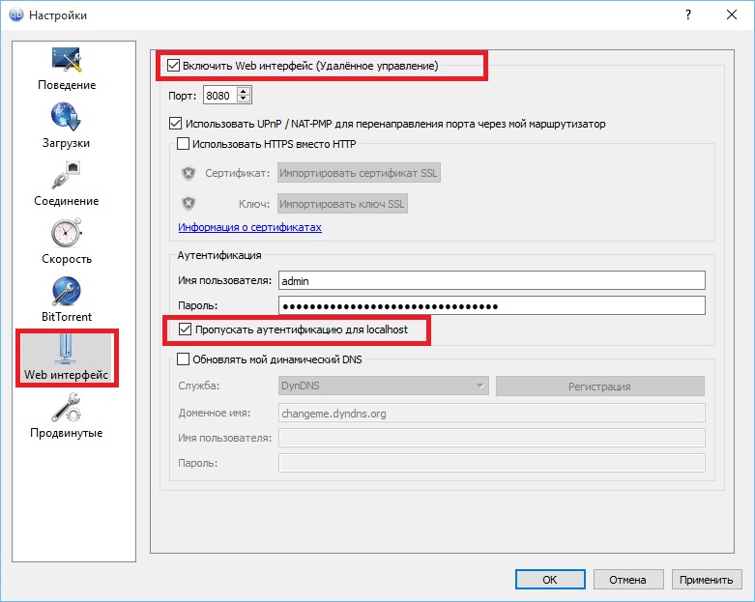Uncheck Пропускать аутентификацию для localhost
755x602 pixels.
pyautogui.click(x=186, y=330)
